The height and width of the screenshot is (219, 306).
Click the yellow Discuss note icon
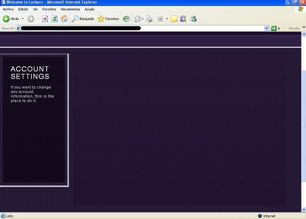[174, 19]
